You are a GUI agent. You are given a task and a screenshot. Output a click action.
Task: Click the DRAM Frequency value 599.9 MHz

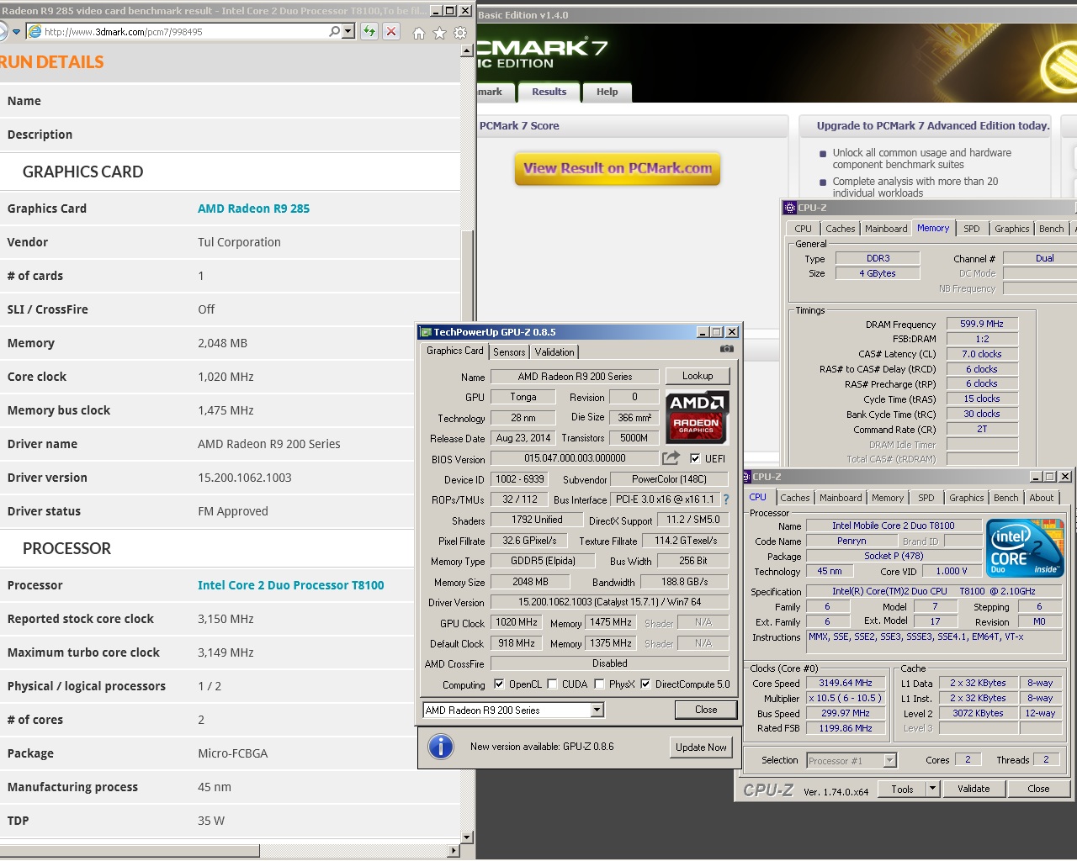pyautogui.click(x=982, y=324)
